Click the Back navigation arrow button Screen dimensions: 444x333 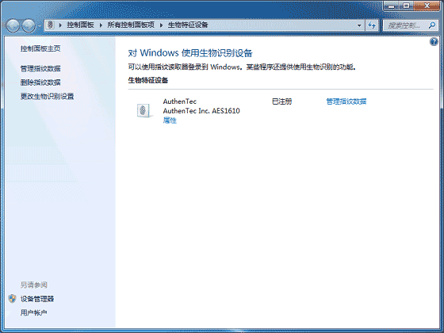13,25
